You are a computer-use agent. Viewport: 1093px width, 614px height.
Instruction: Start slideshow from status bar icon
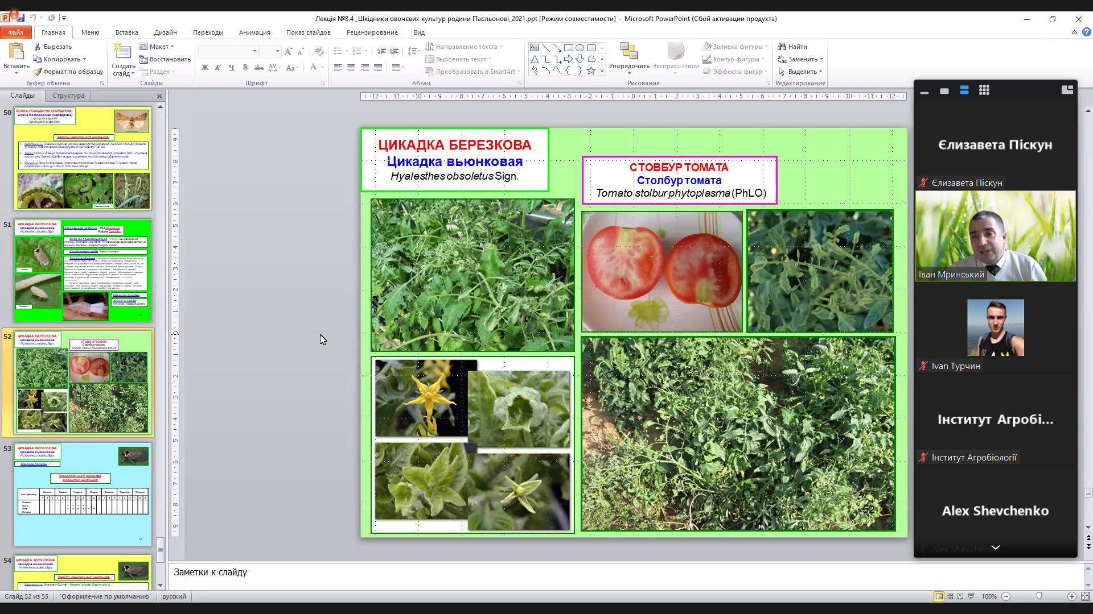[971, 596]
